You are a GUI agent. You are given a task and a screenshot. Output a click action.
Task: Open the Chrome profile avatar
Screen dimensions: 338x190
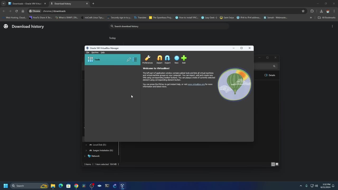(328, 11)
